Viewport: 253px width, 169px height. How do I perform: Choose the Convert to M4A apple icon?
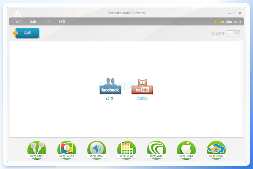186,150
